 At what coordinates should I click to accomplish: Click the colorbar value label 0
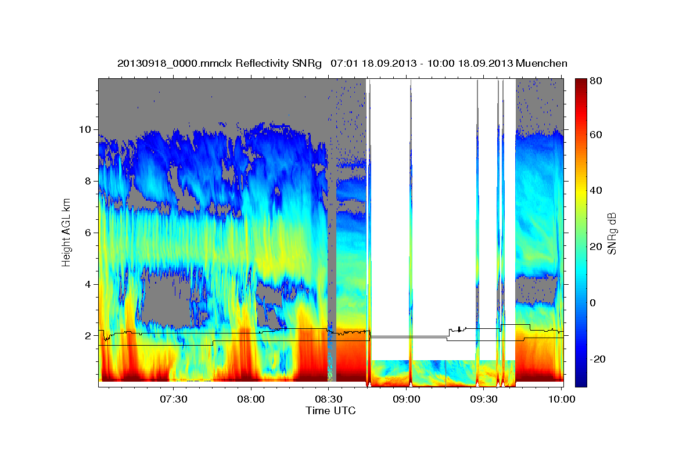coord(594,303)
